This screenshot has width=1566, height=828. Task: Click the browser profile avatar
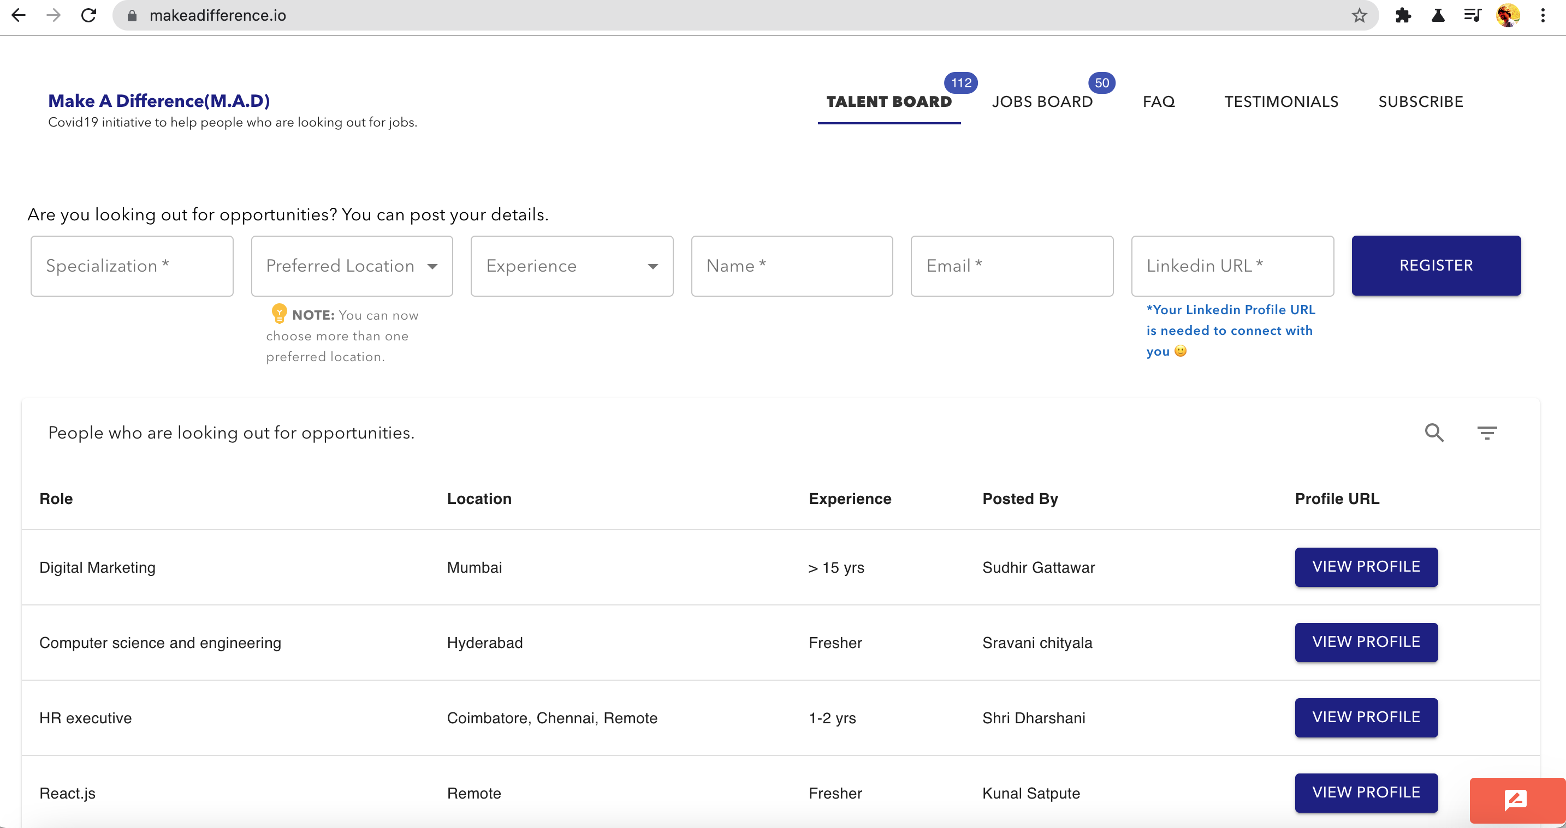coord(1508,15)
